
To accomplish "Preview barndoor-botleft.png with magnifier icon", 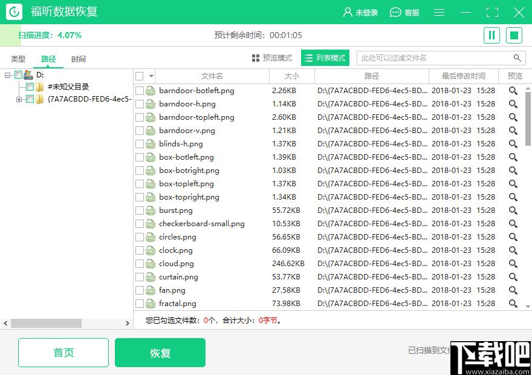I will tap(513, 91).
